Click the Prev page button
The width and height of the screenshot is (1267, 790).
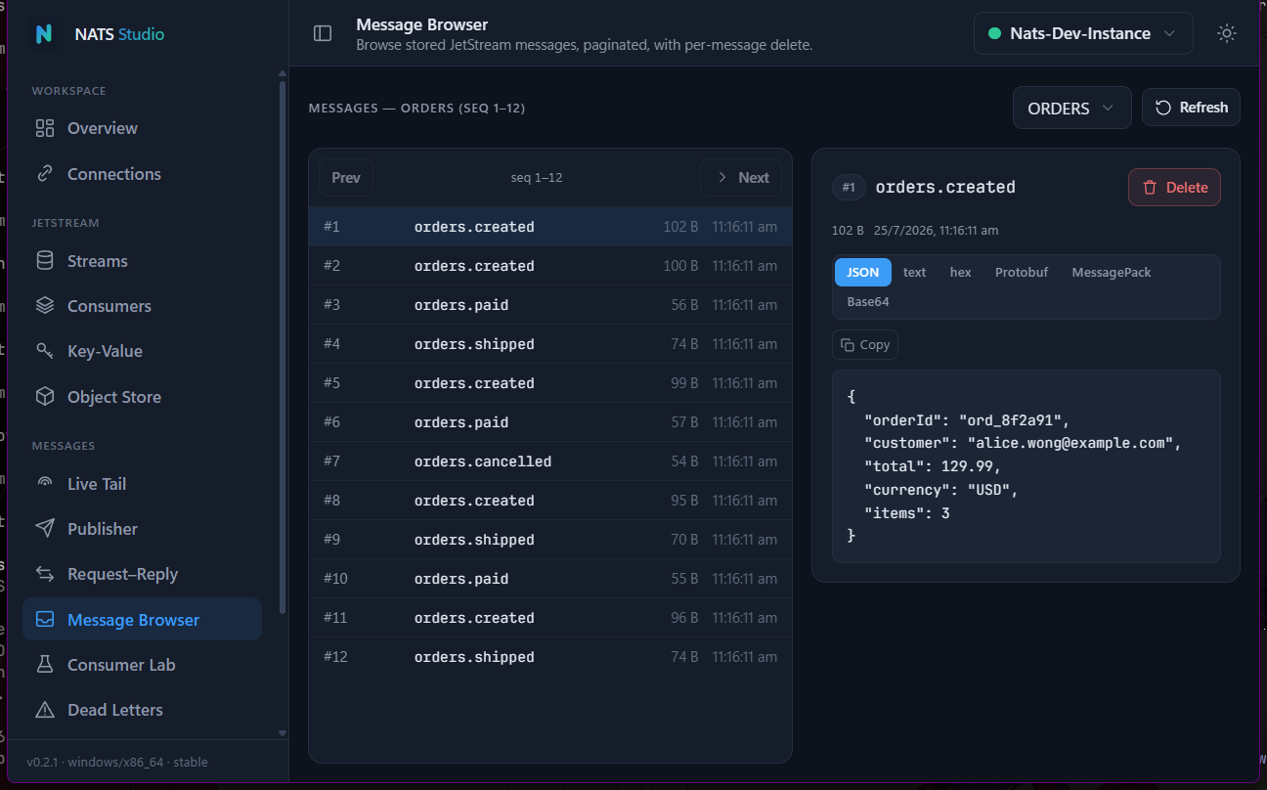(346, 178)
